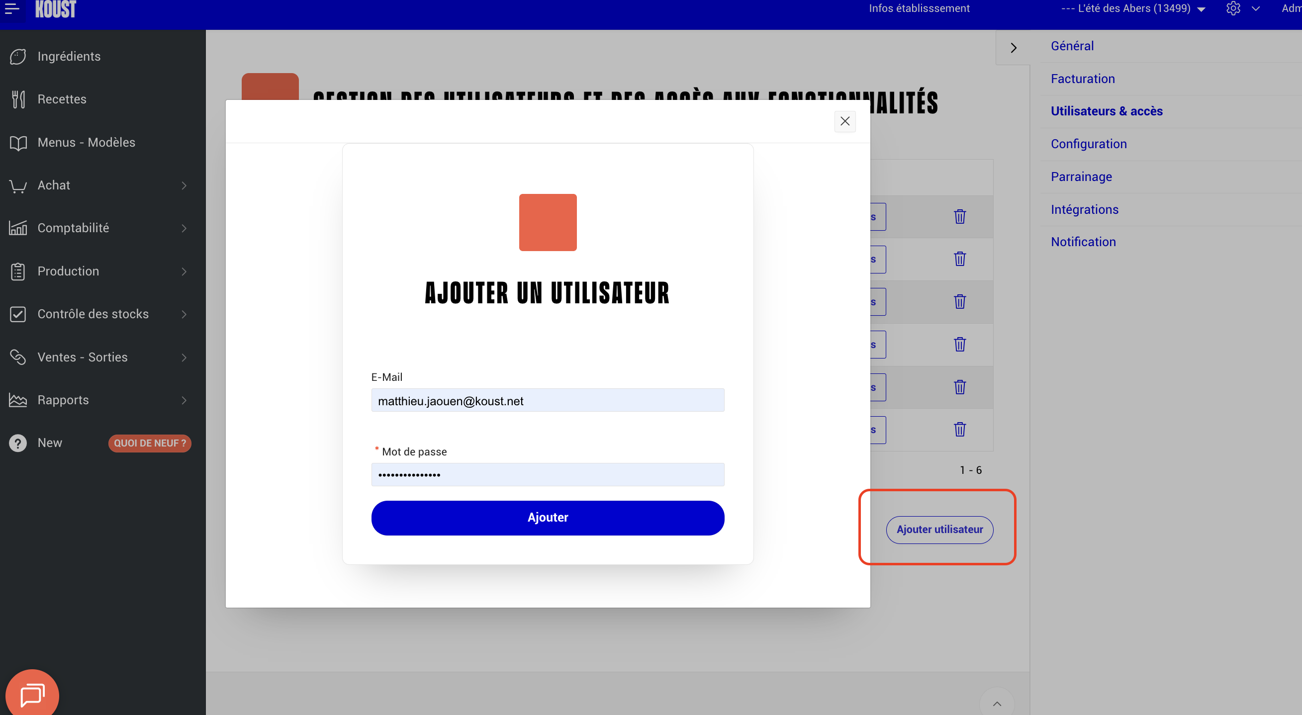Click the Ingrédients sidebar icon
The width and height of the screenshot is (1302, 715).
coord(18,57)
